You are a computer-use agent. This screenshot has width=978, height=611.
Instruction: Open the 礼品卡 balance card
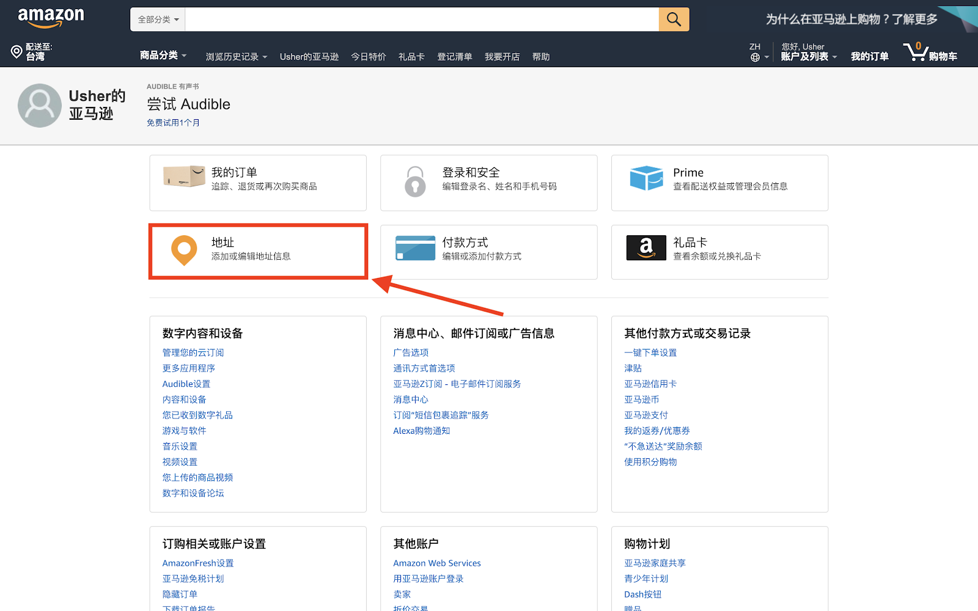(720, 252)
